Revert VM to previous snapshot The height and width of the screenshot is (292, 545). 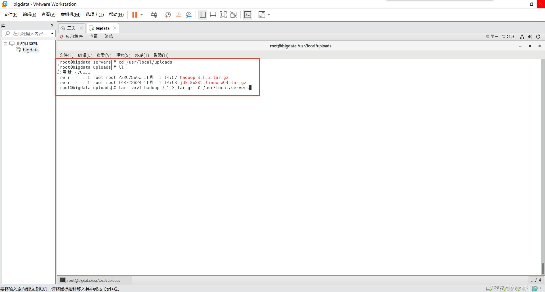pyautogui.click(x=179, y=15)
